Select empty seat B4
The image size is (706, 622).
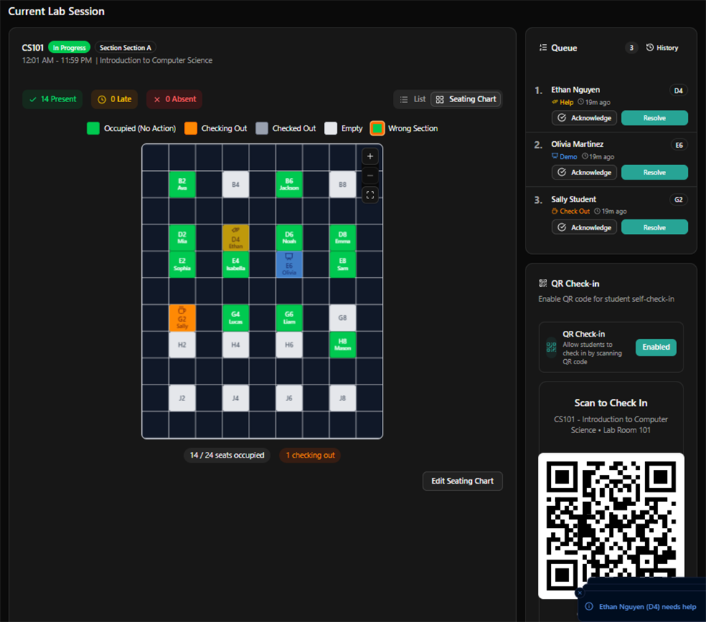point(236,185)
